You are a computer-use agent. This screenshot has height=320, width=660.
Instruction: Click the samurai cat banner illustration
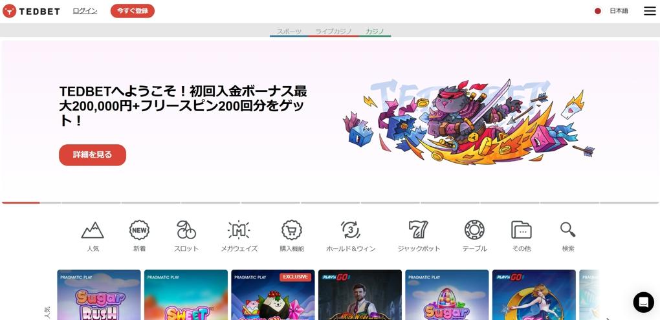469,122
